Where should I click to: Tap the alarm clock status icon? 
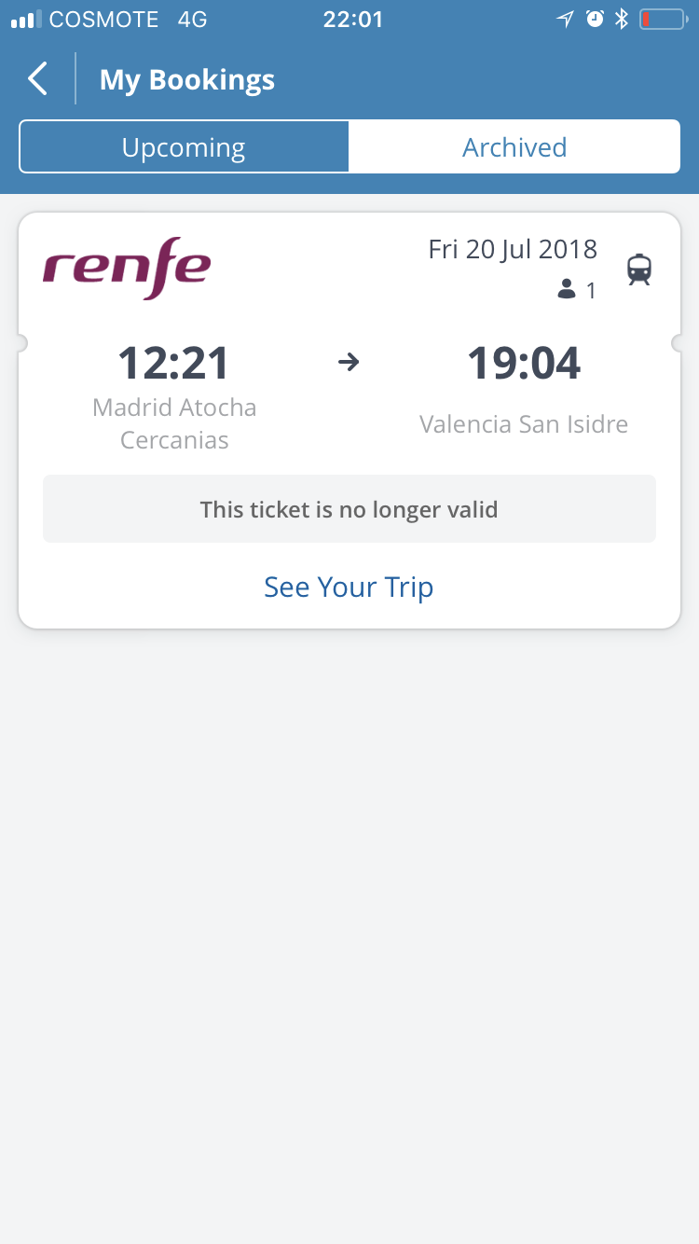595,20
